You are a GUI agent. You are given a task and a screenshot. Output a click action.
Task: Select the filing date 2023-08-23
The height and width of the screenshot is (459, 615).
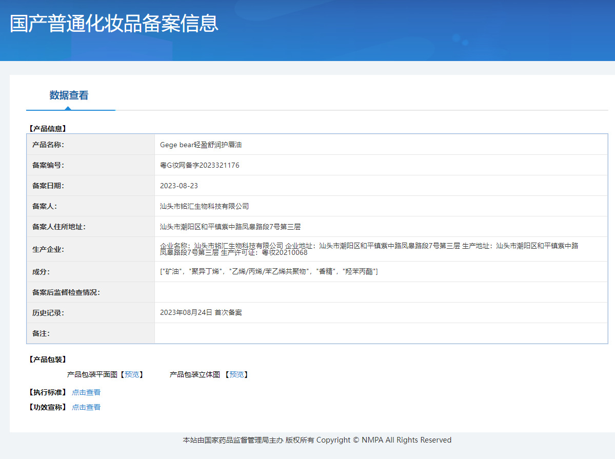point(179,186)
